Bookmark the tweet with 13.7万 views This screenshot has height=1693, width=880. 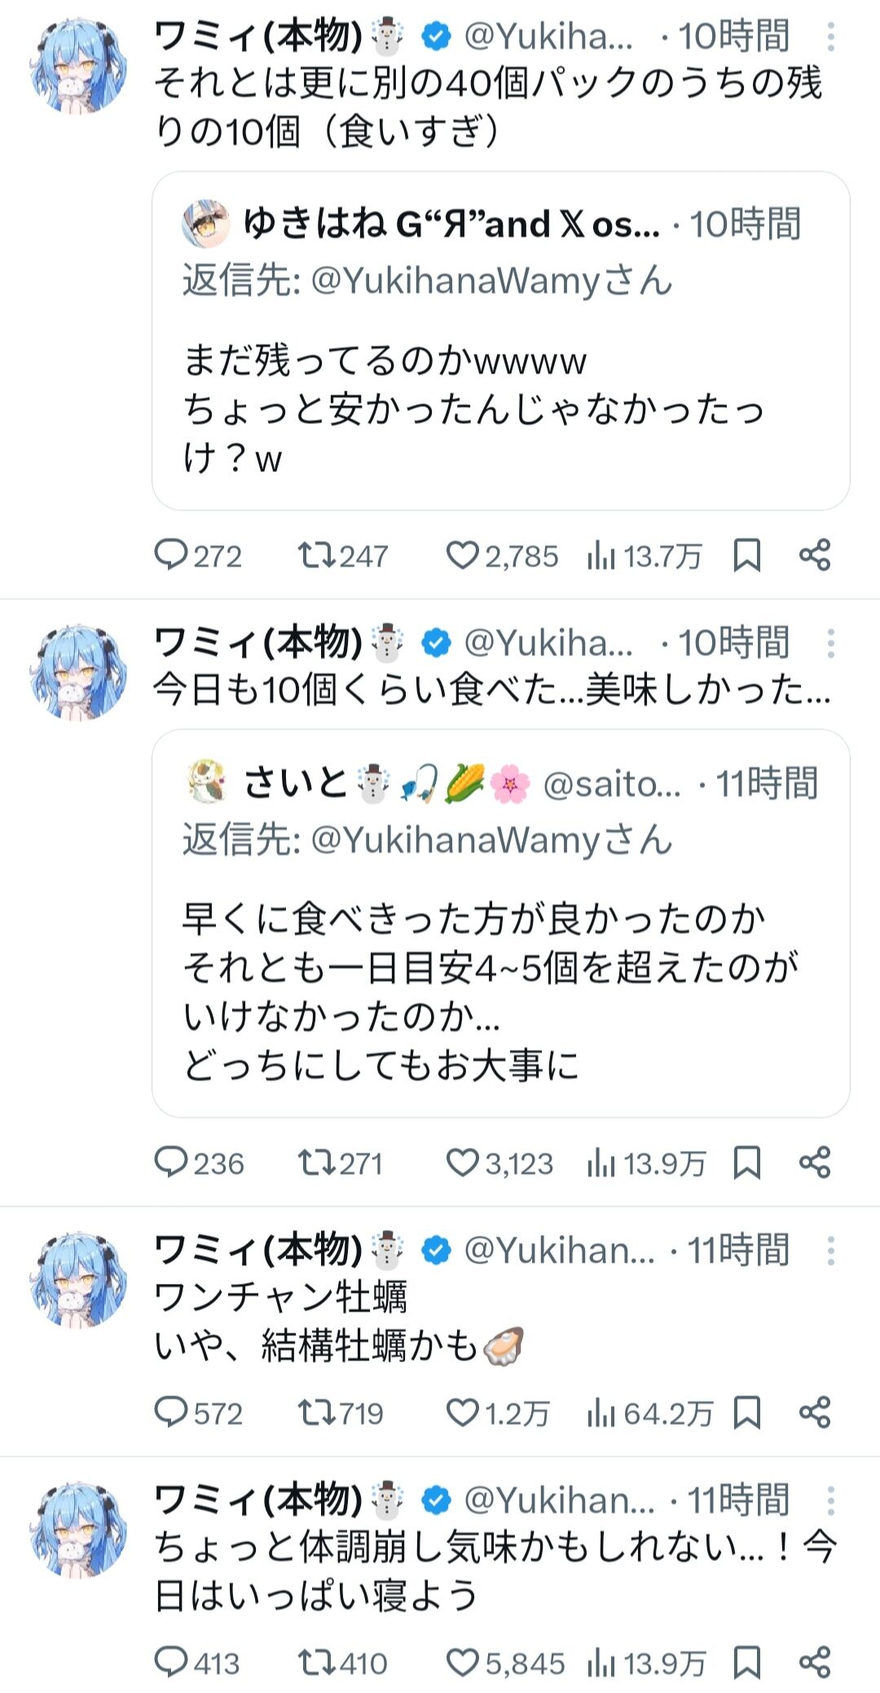(x=747, y=556)
